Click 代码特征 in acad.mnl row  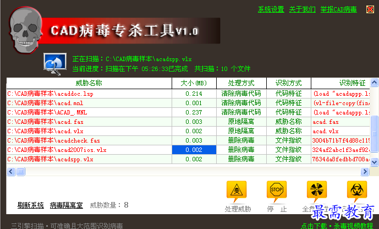tap(289, 103)
